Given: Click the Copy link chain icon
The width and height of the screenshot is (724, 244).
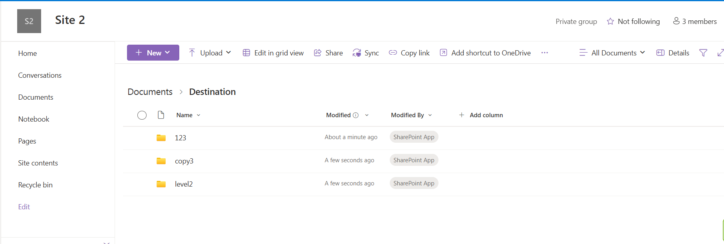Looking at the screenshot, I should (393, 53).
